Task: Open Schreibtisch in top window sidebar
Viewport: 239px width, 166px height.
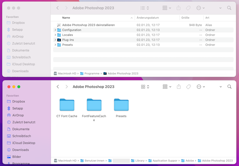Action: (x=18, y=57)
